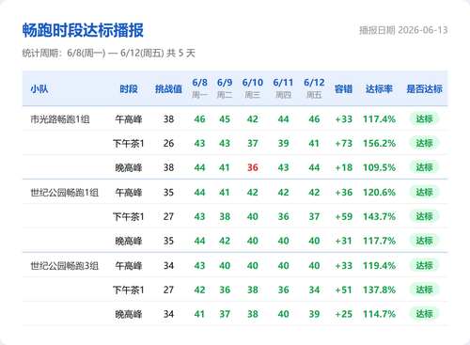Click 挑战值 26 in the 156.2% row
Viewport: 470px width, 345px height.
click(x=168, y=143)
